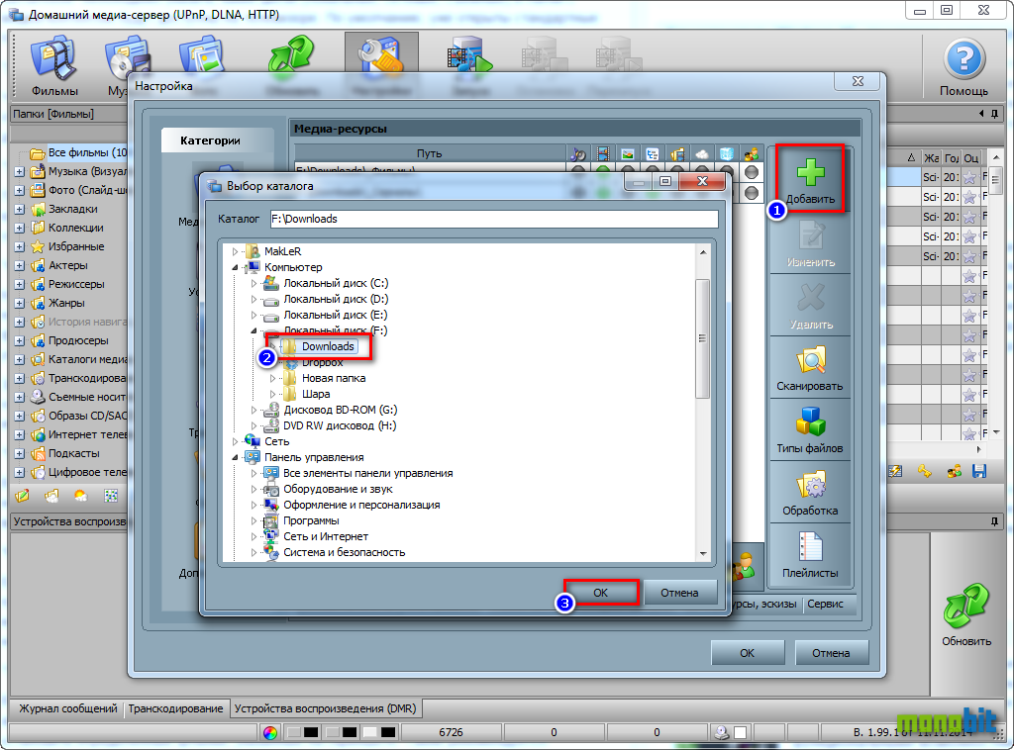Click the two-users icon below the movie list
This screenshot has height=750, width=1014.
(x=954, y=472)
